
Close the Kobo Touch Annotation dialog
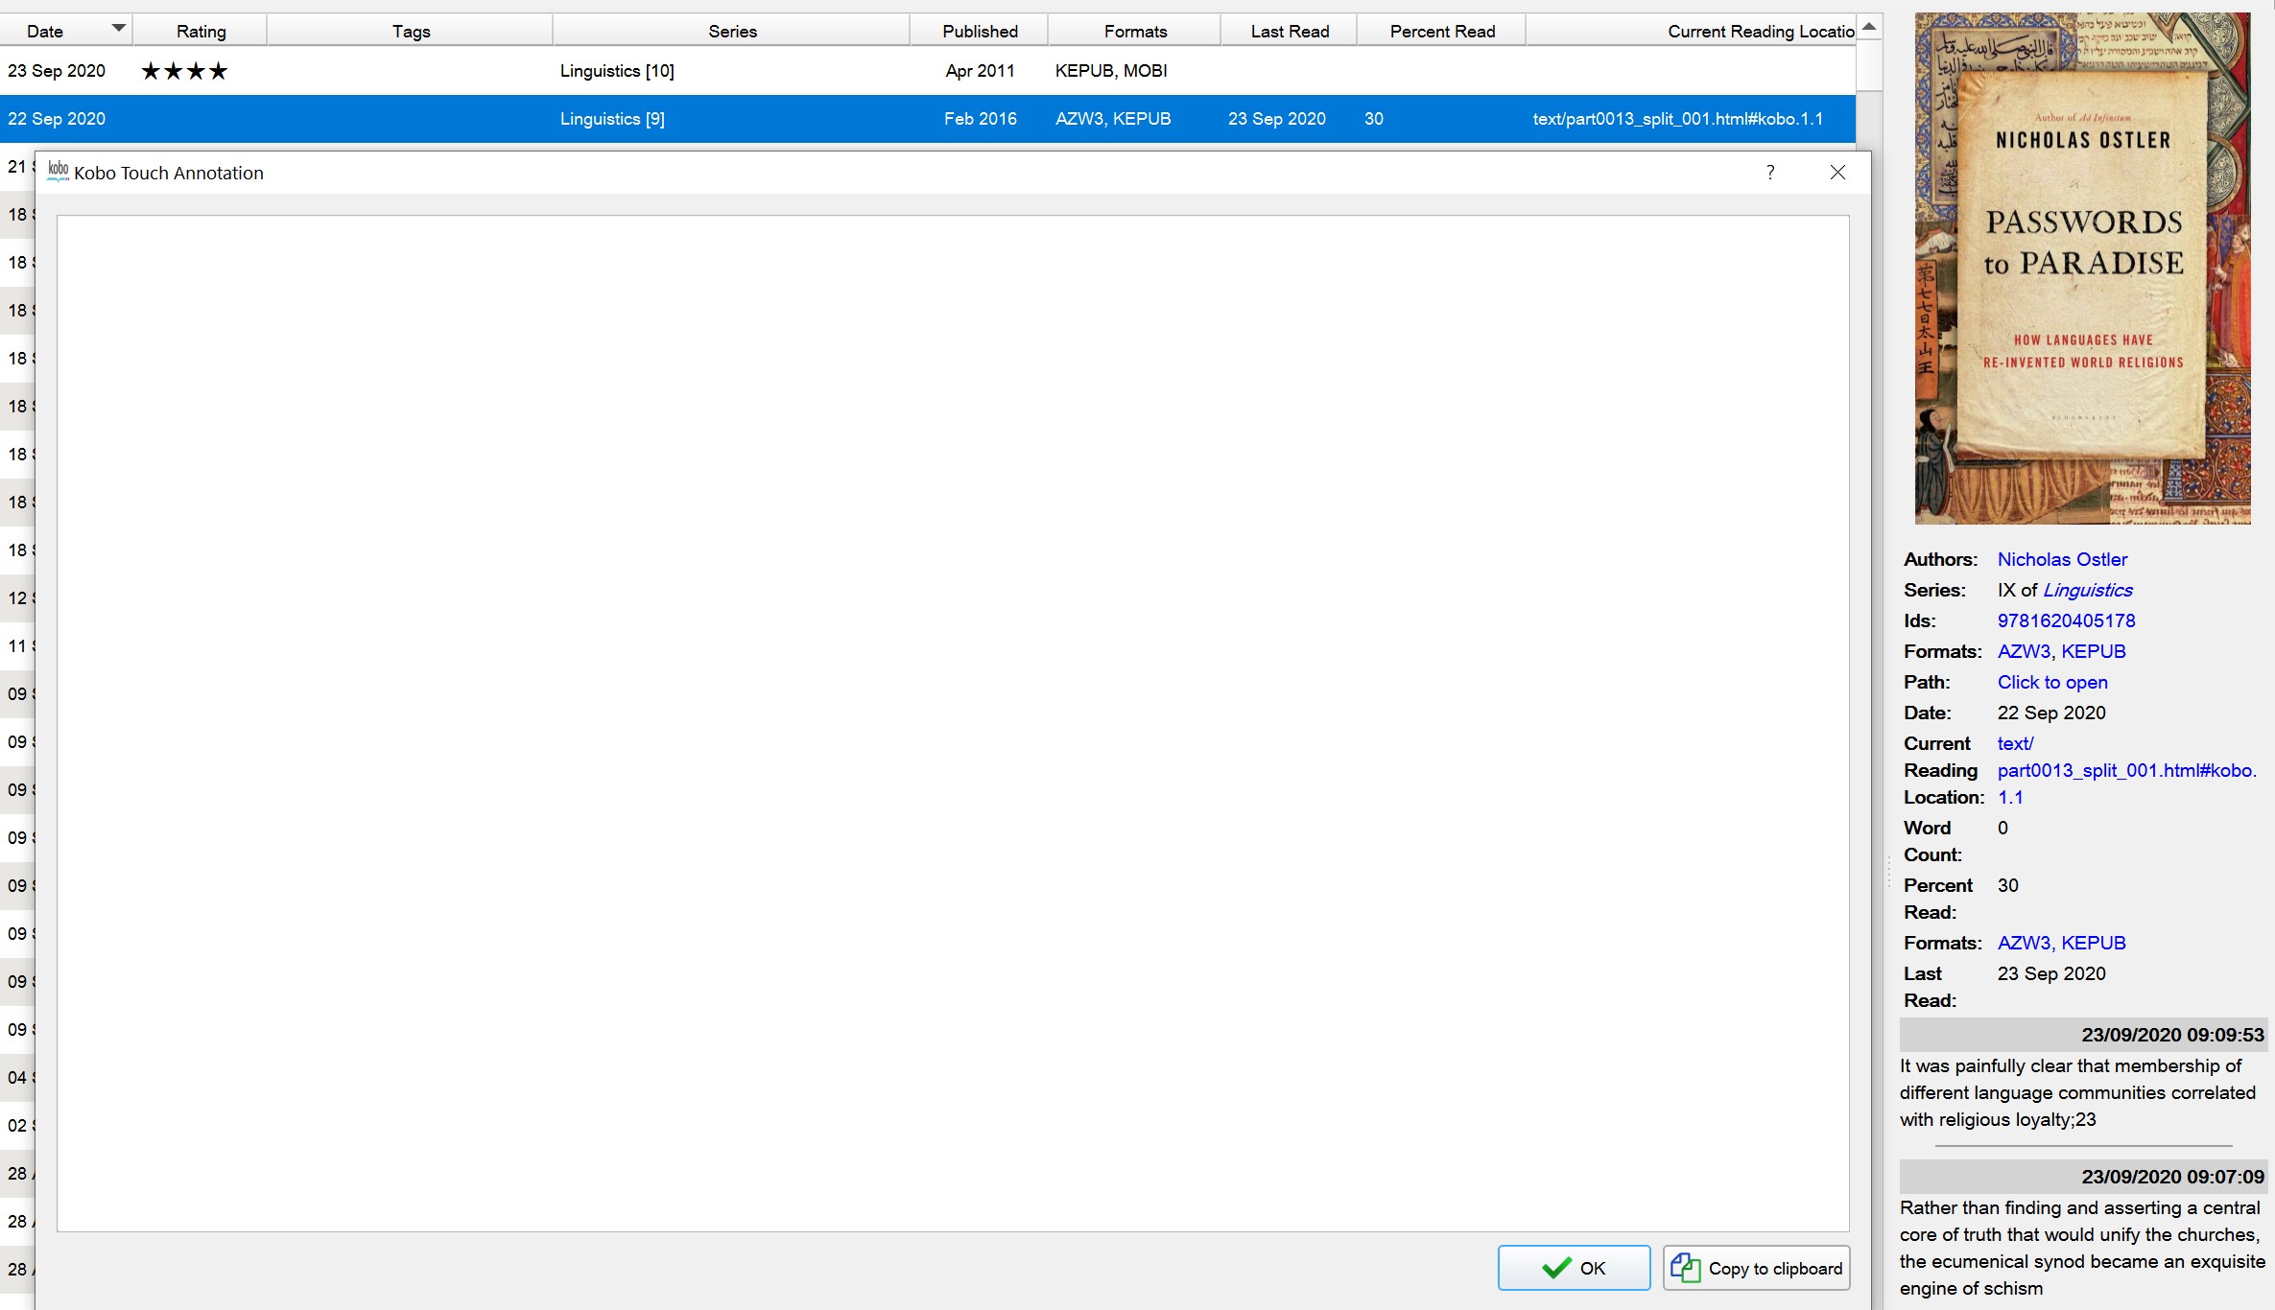point(1837,173)
